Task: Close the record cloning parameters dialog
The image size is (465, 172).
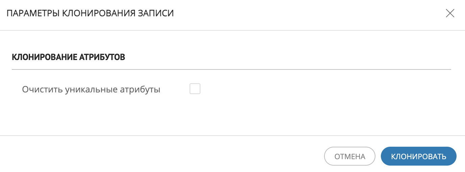Action: pos(450,13)
